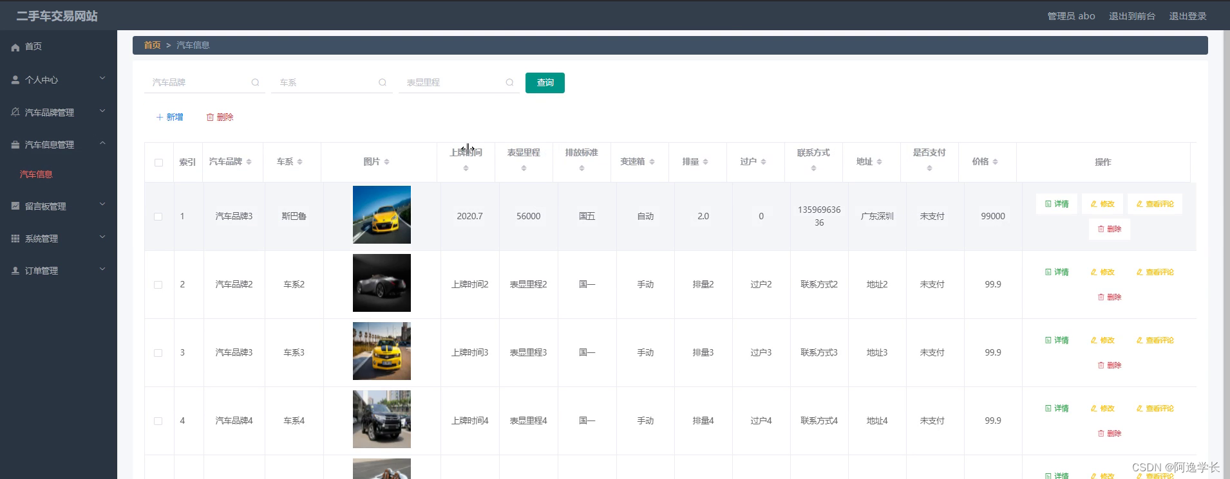Expand 个人中心 menu chevron
Viewport: 1230px width, 479px height.
pos(102,78)
